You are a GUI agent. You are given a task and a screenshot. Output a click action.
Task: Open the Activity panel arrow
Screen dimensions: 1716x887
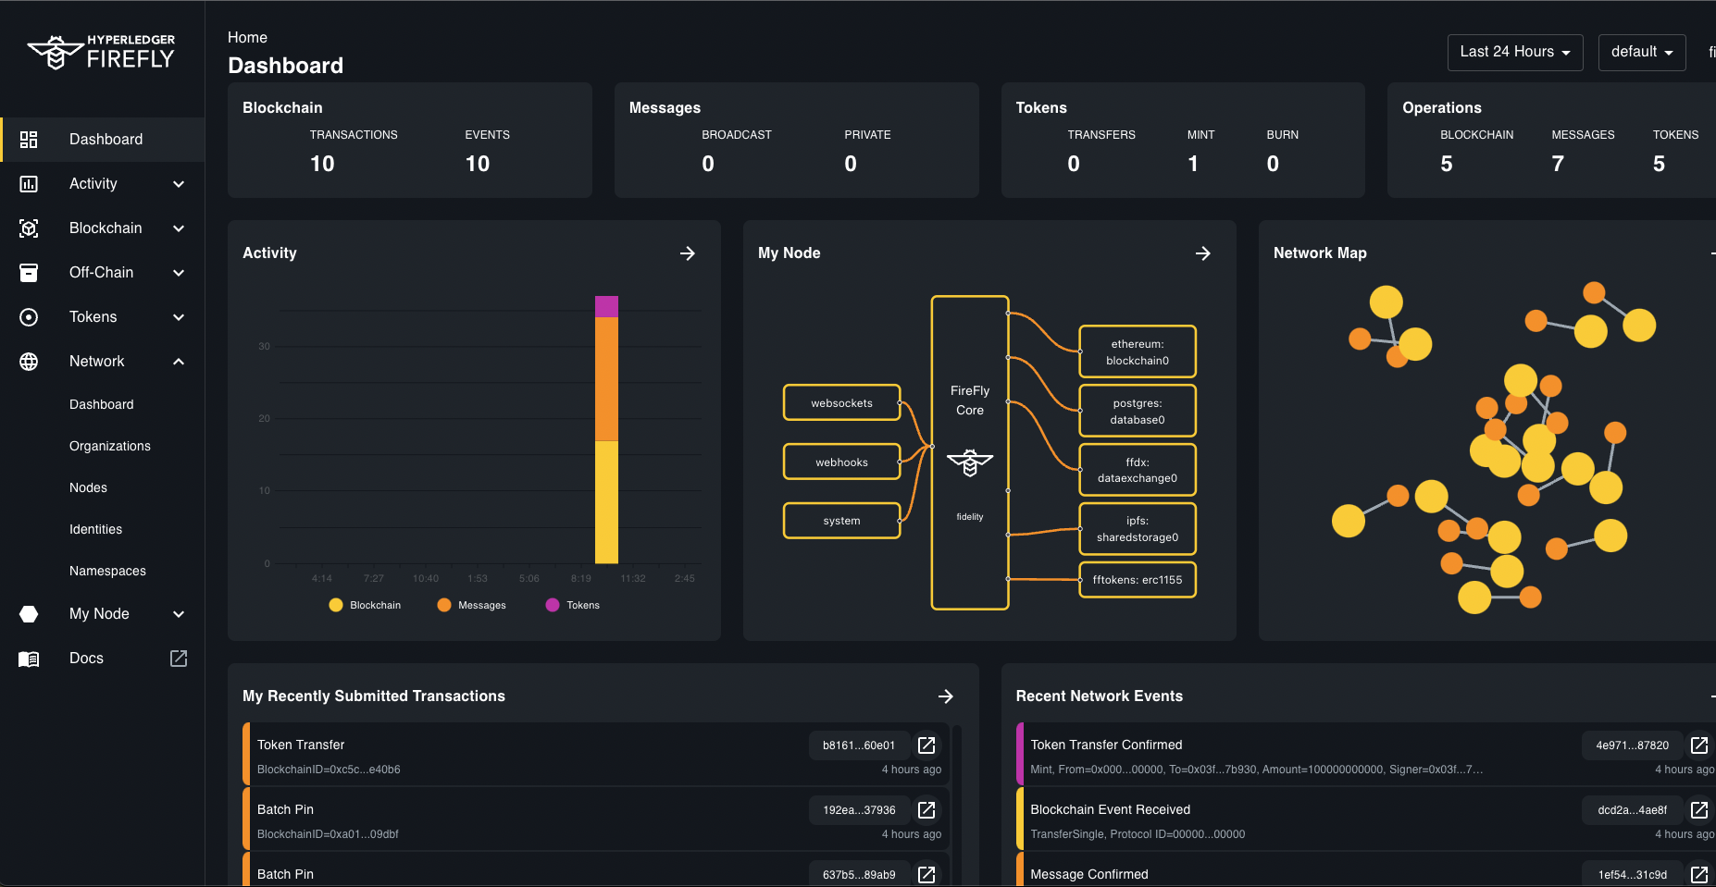(x=688, y=253)
